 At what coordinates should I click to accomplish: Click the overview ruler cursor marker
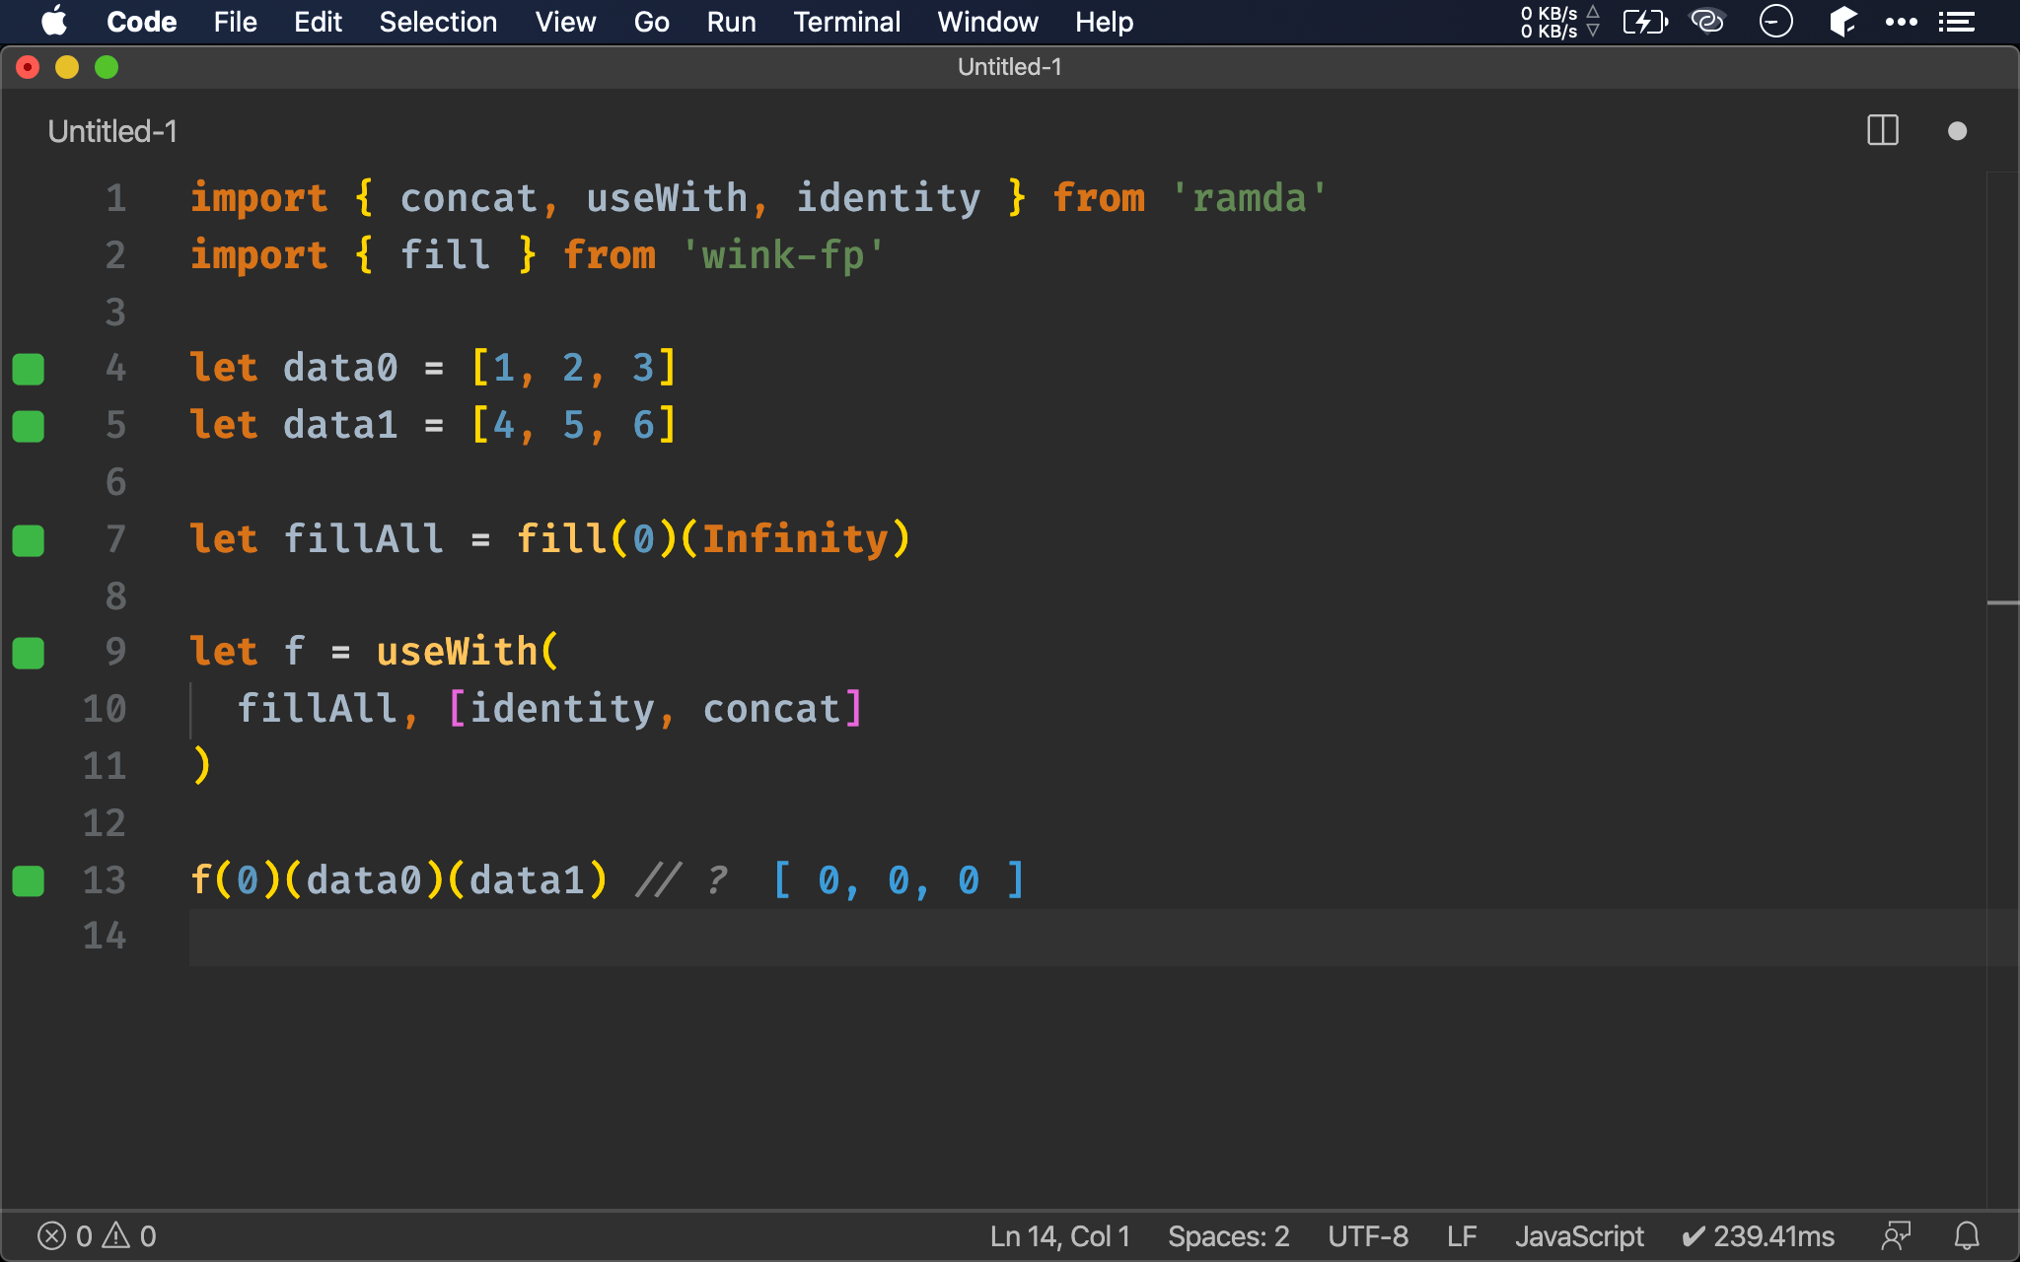tap(2002, 602)
